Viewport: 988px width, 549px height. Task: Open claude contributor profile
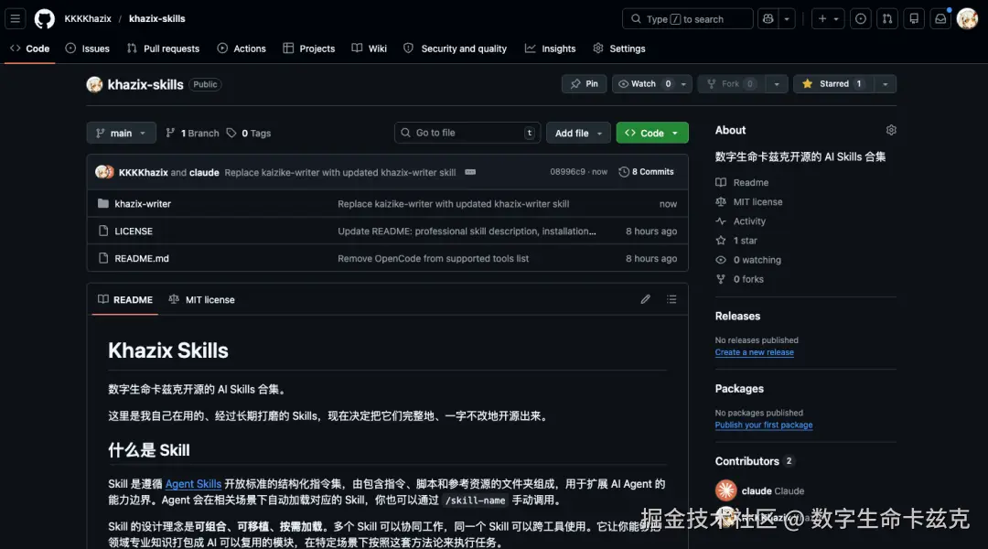click(x=760, y=490)
